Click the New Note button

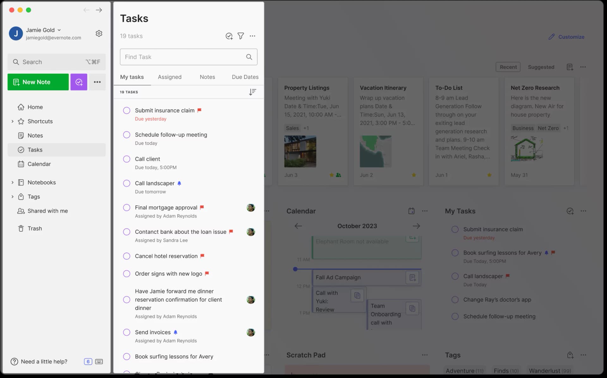click(38, 82)
